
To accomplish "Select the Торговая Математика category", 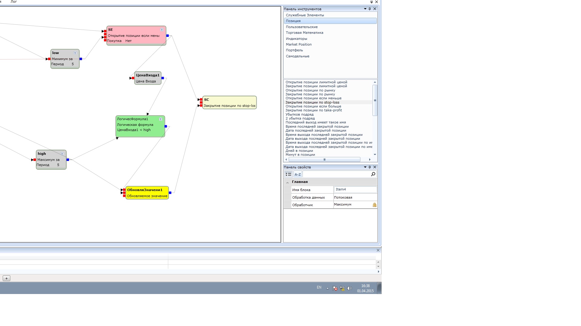I will pyautogui.click(x=304, y=33).
